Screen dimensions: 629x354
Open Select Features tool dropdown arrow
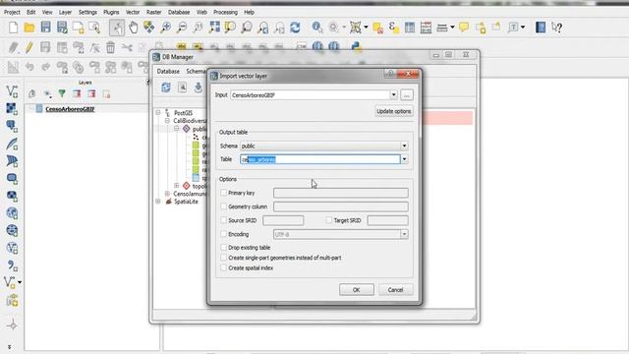pyautogui.click(x=366, y=28)
